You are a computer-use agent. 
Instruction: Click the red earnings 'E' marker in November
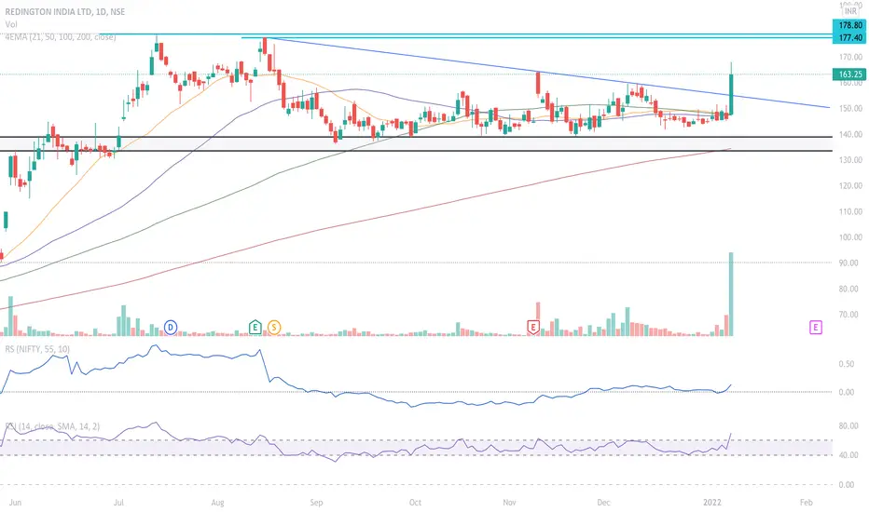tap(533, 327)
